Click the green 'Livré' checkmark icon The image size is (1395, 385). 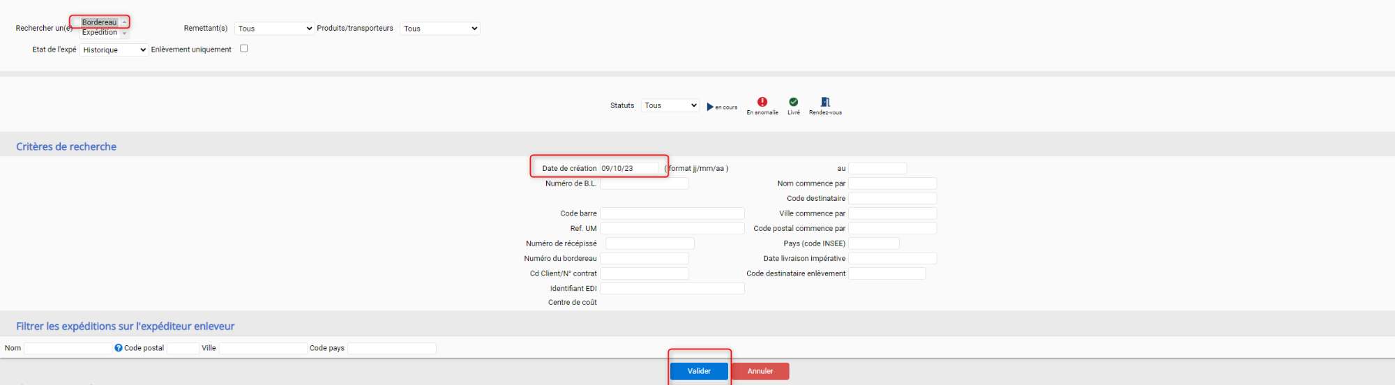793,102
